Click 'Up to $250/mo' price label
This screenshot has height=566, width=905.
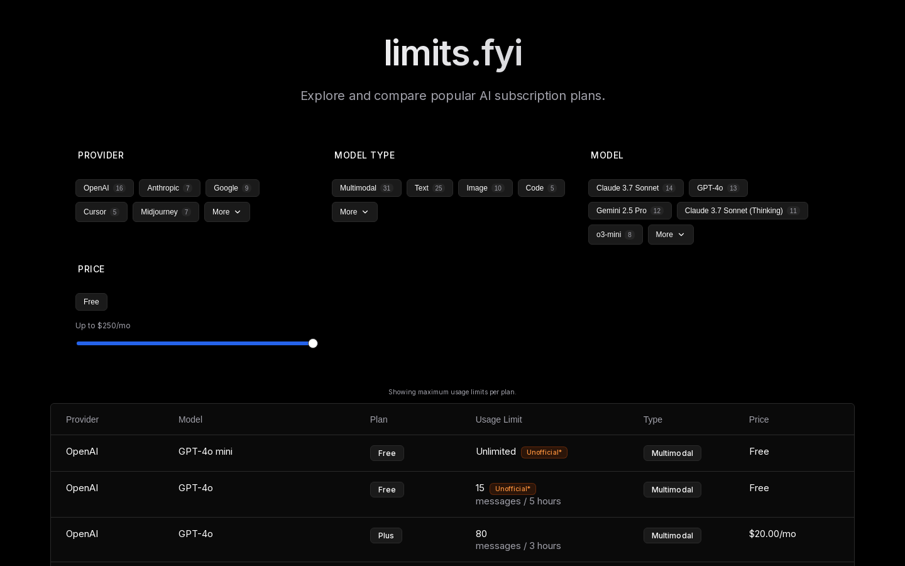coord(103,326)
